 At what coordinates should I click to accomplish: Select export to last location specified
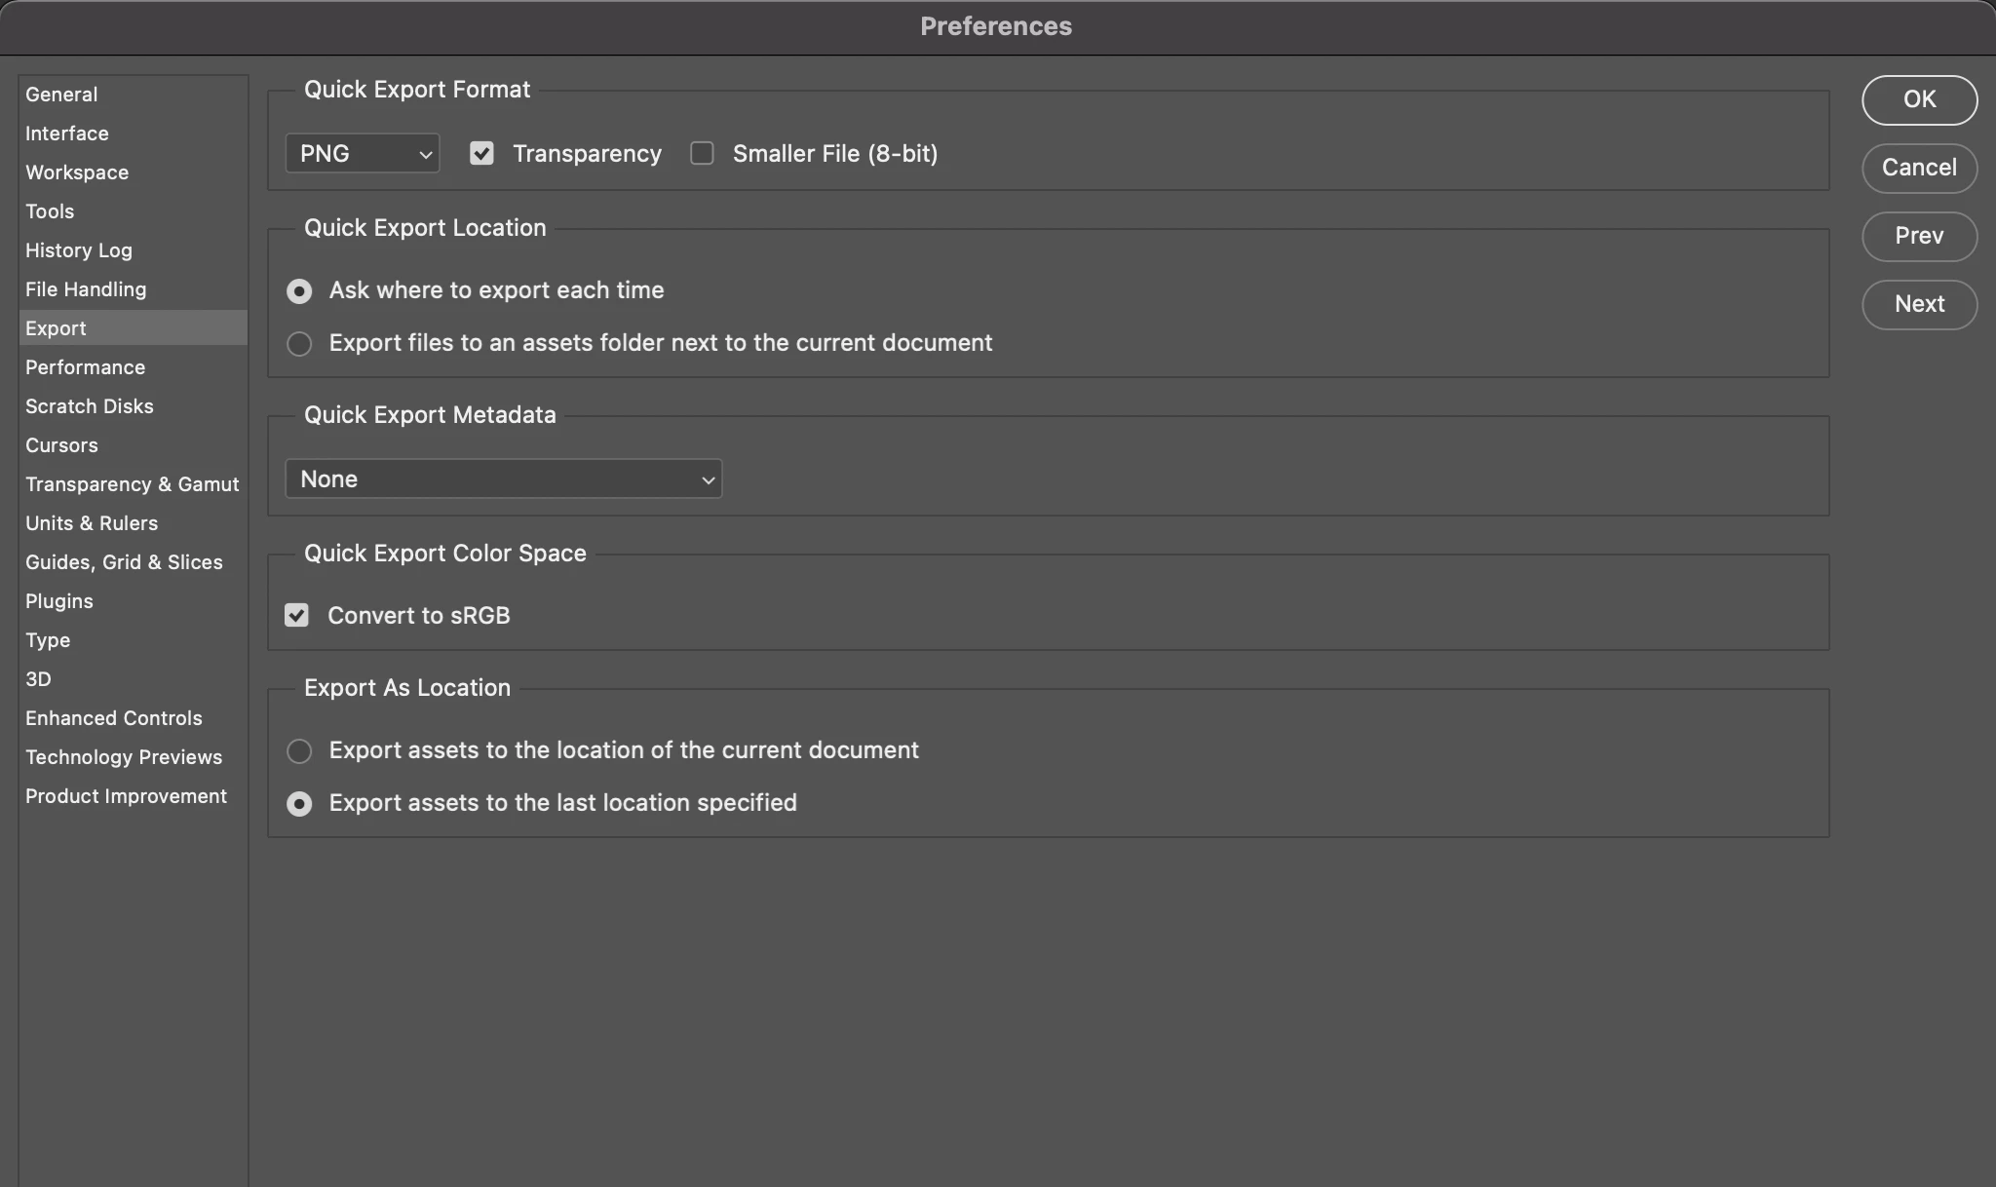(299, 804)
